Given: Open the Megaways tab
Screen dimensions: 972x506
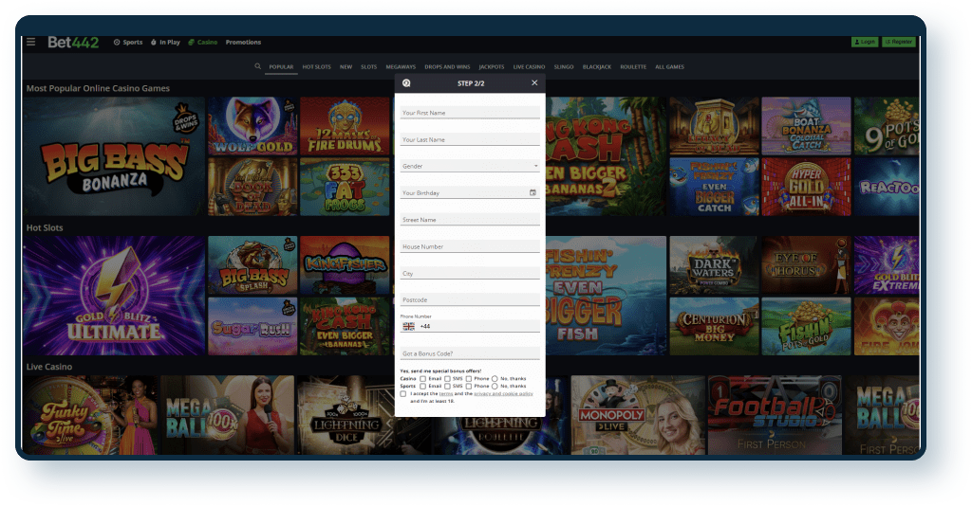Looking at the screenshot, I should tap(401, 67).
